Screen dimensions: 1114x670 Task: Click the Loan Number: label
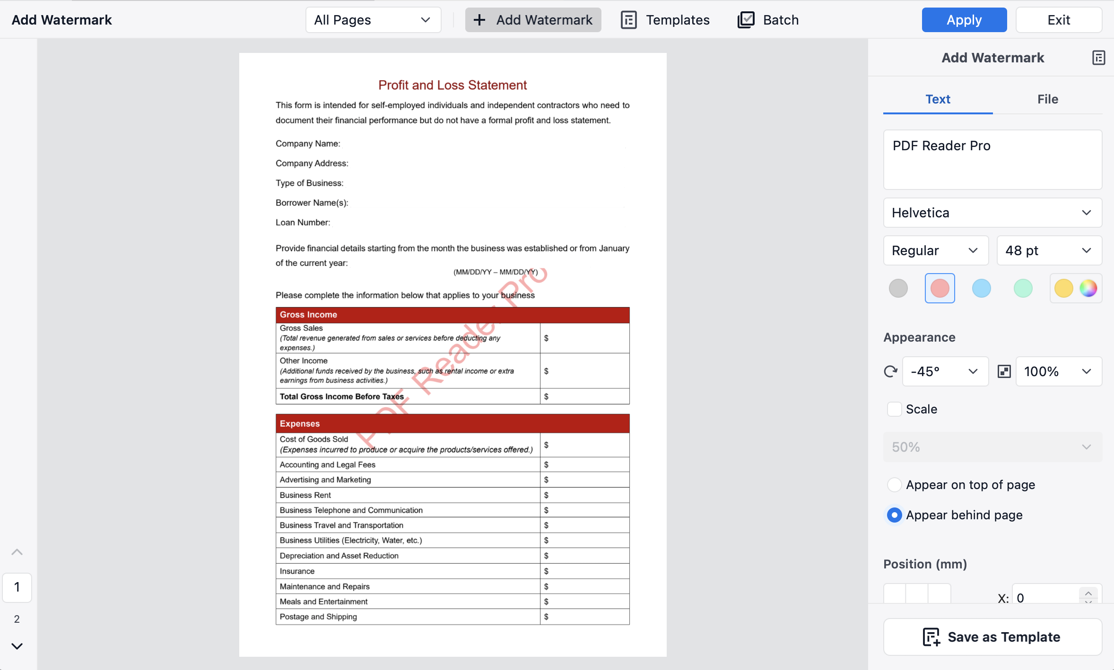pyautogui.click(x=303, y=223)
